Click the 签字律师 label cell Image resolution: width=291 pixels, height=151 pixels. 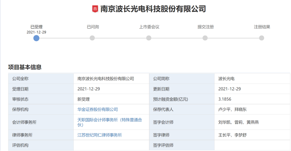tap(182, 135)
